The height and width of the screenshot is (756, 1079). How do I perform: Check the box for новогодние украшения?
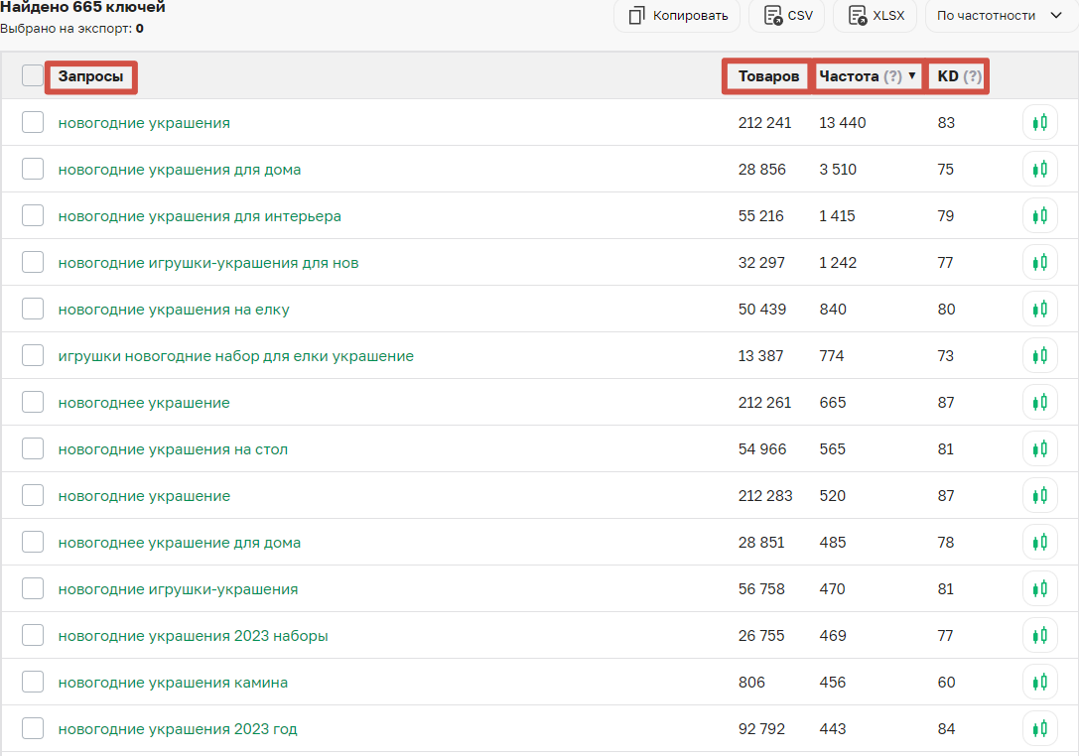point(33,122)
